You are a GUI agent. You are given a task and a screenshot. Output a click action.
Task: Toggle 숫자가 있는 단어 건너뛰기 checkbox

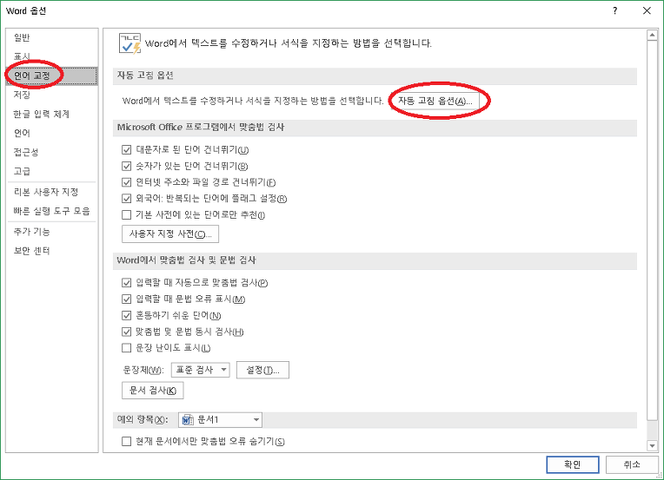[x=126, y=166]
